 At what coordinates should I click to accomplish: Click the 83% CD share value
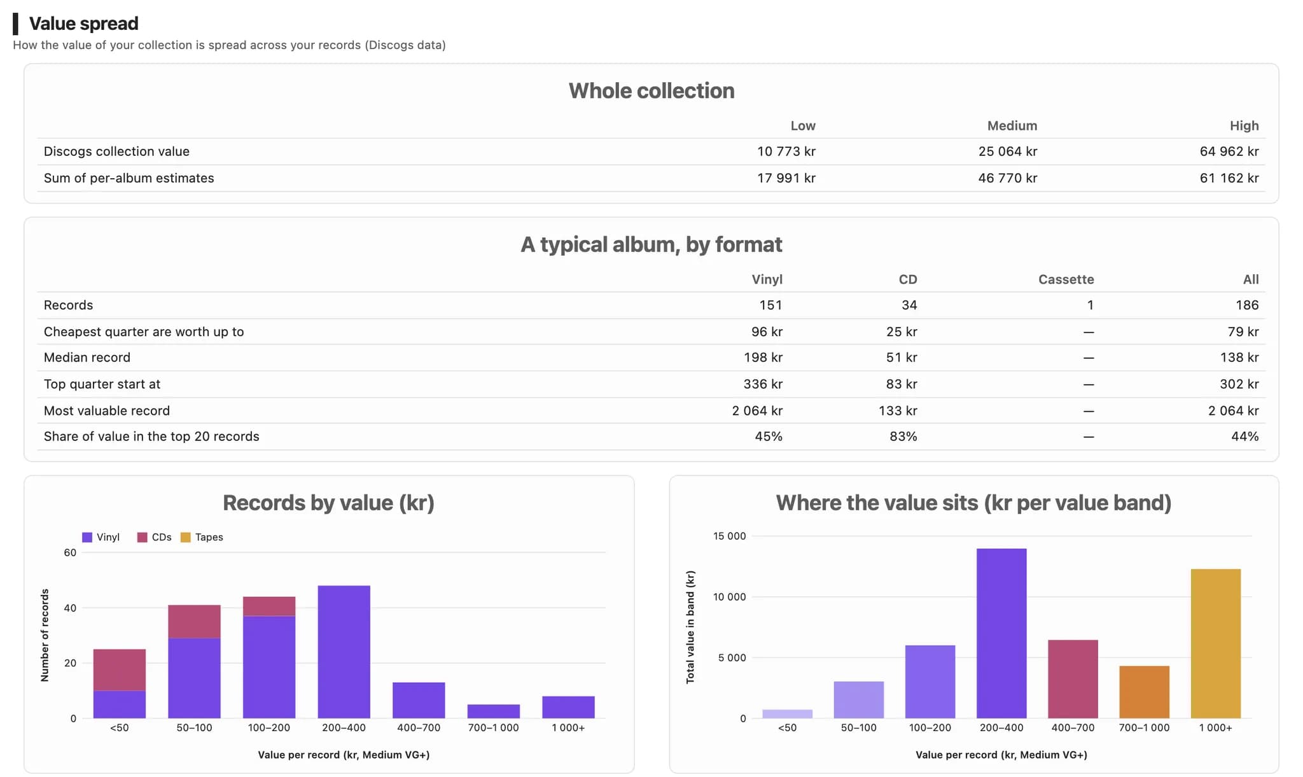[903, 437]
